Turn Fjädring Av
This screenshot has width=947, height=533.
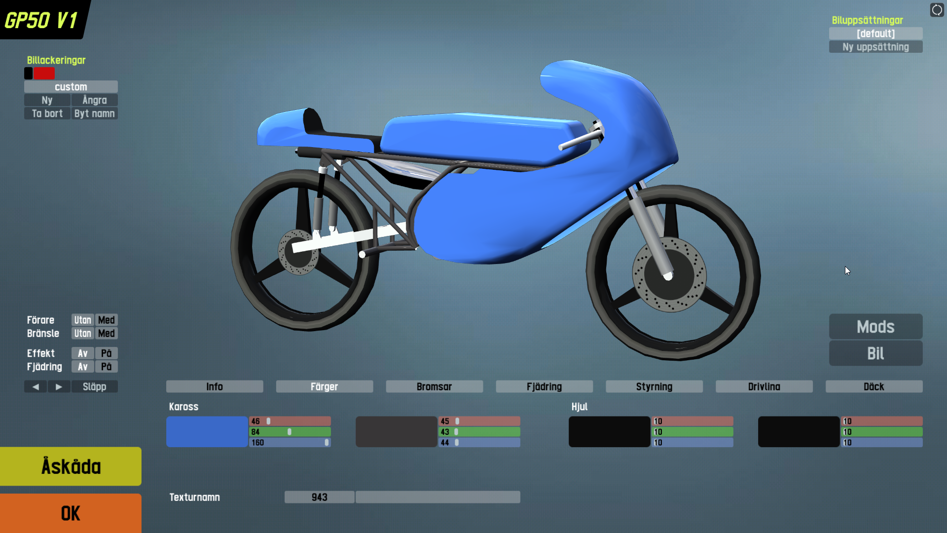pyautogui.click(x=82, y=367)
